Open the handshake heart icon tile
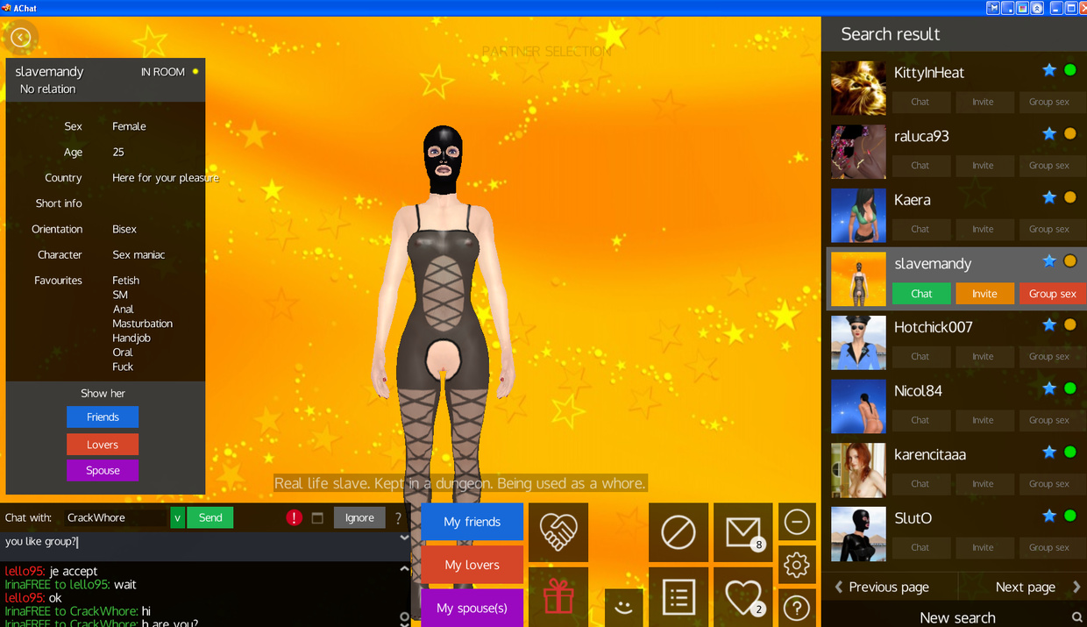1087x627 pixels. coord(558,532)
